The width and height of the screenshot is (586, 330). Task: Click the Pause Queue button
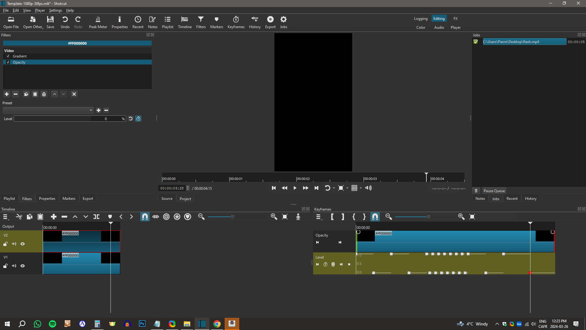tap(494, 191)
